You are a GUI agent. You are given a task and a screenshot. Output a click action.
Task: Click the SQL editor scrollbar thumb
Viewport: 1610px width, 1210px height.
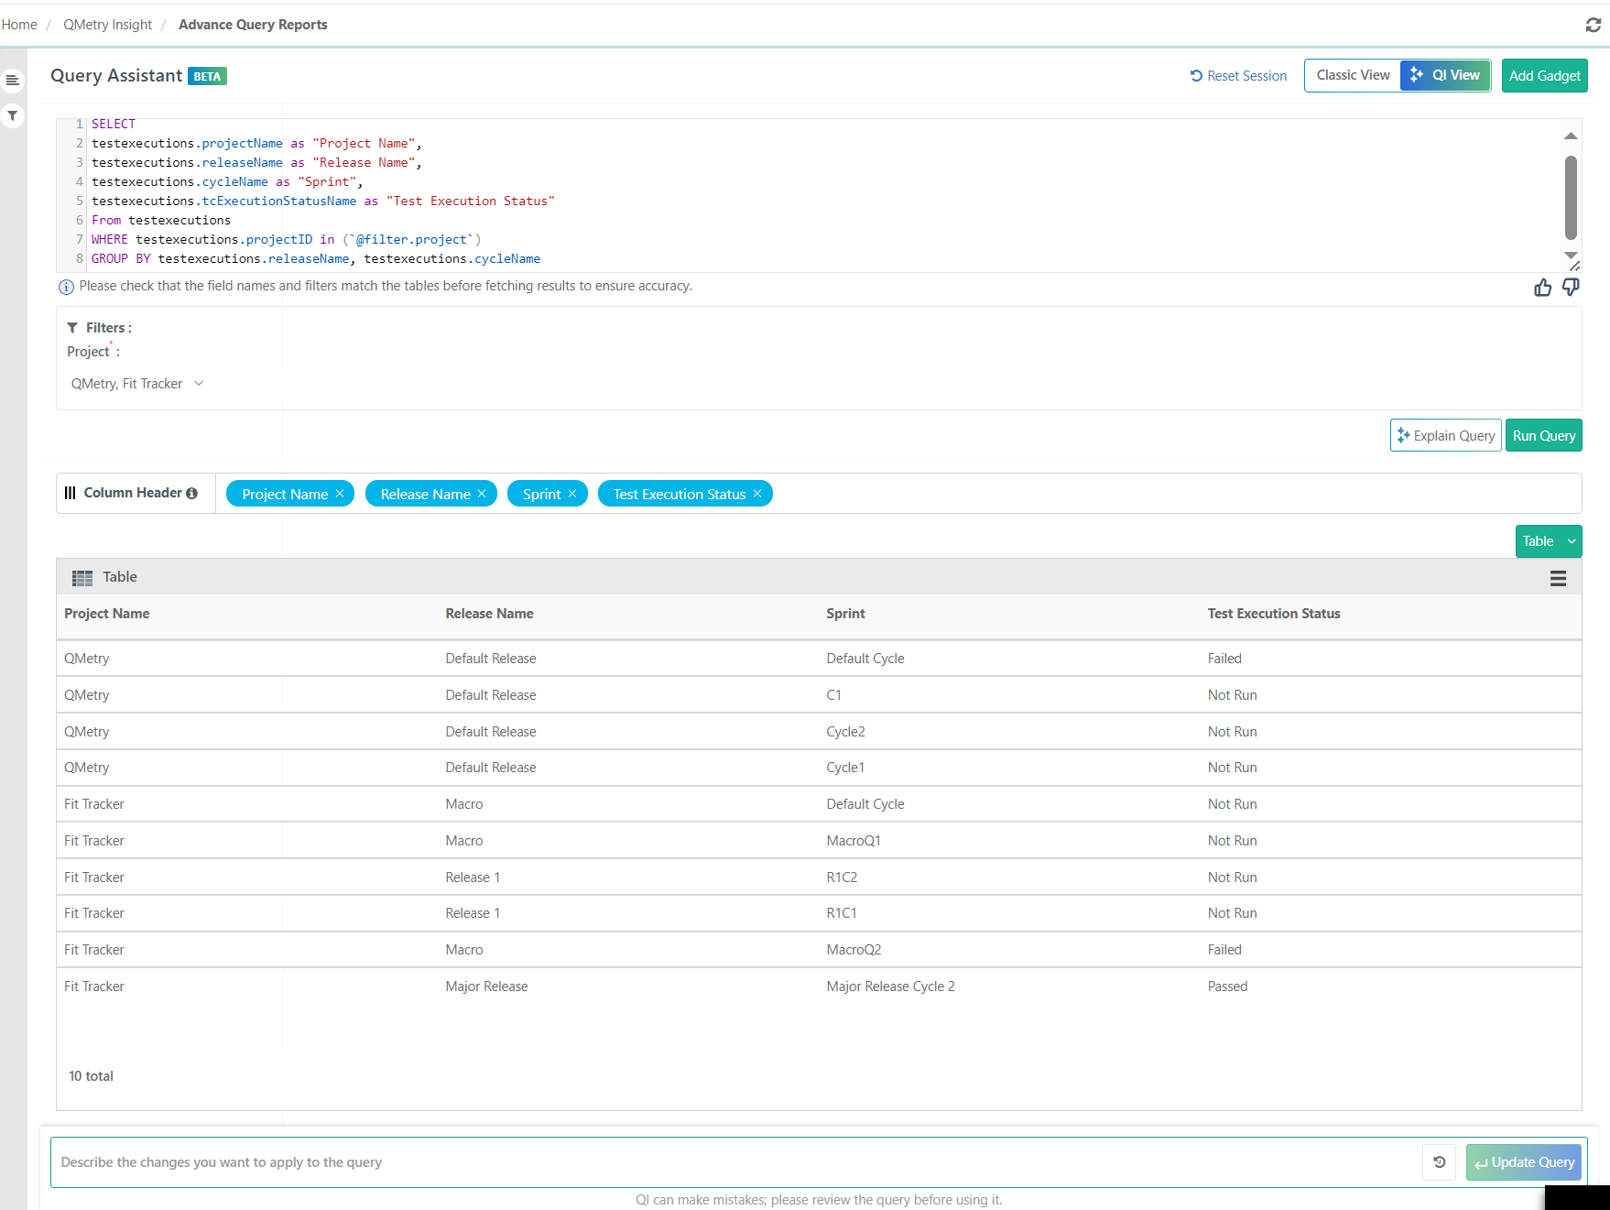pyautogui.click(x=1571, y=194)
